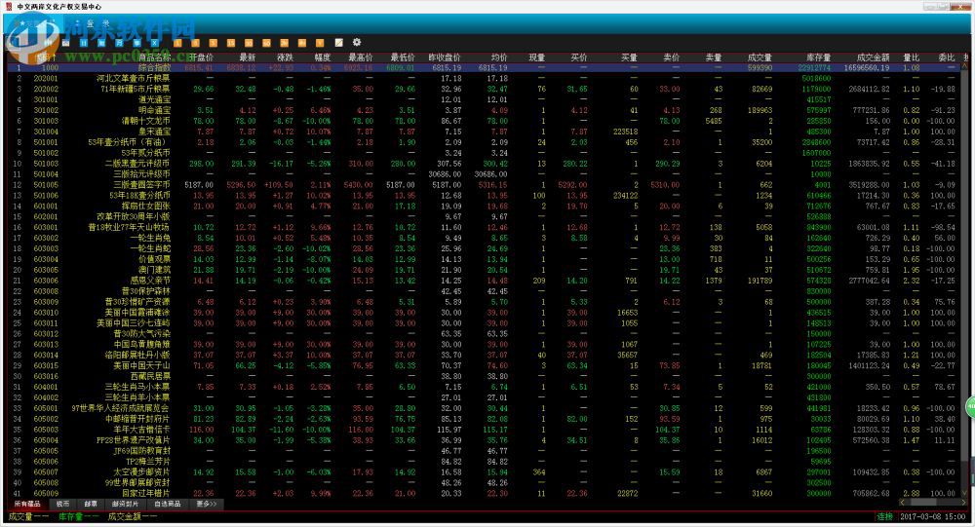Image resolution: width=975 pixels, height=527 pixels.
Task: Select the 中国鸟黄腹角雉 row
Action: click(485, 344)
